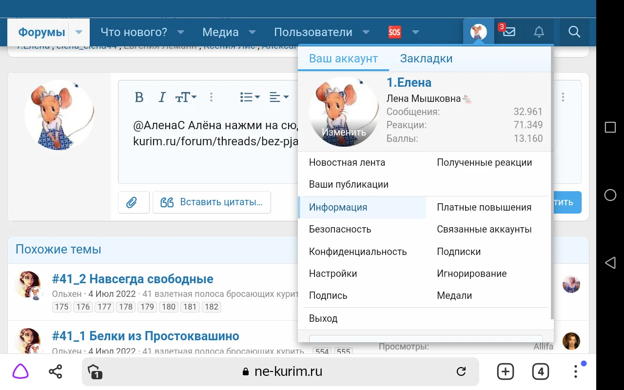The image size is (624, 390).
Task: Switch to the Закладки tab
Action: 426,58
